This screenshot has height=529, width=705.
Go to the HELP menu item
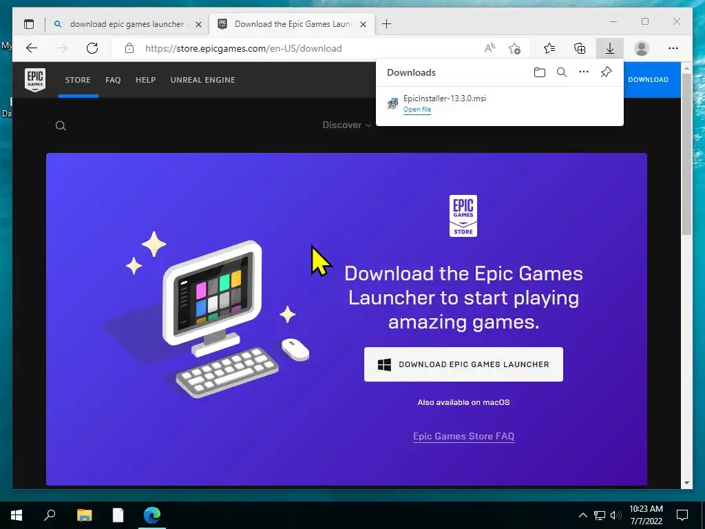click(x=146, y=80)
